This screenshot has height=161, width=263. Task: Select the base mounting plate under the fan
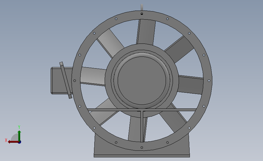(142, 156)
